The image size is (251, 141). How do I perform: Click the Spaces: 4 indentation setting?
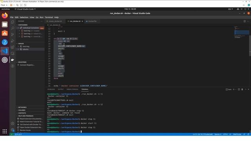218,134
